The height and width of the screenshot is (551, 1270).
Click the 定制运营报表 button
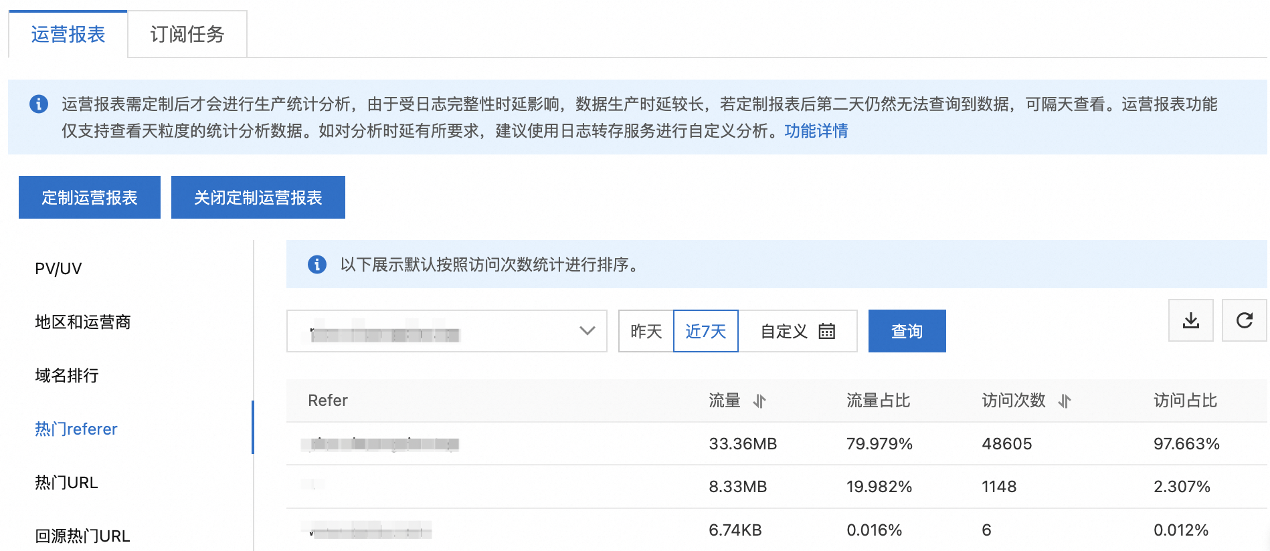click(x=90, y=197)
